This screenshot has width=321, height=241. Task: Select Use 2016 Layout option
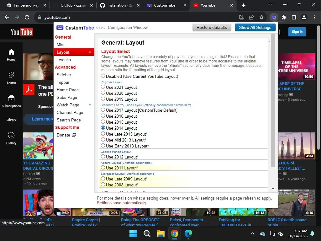(x=103, y=116)
